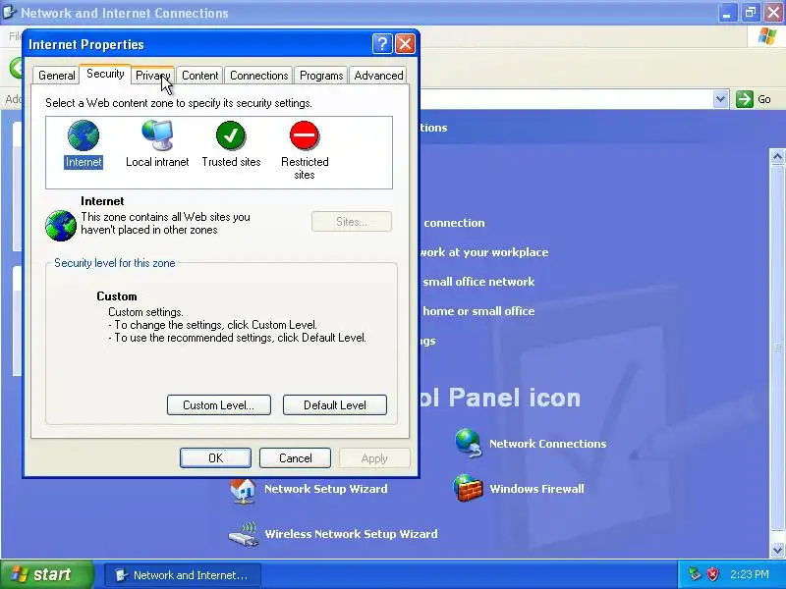Open the Content tab
Screen dimensions: 786x589
(199, 76)
